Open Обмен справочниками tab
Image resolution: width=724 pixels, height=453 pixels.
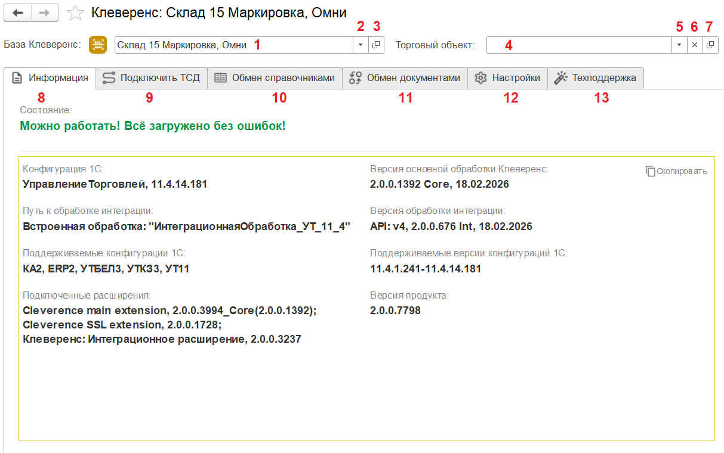pyautogui.click(x=275, y=78)
